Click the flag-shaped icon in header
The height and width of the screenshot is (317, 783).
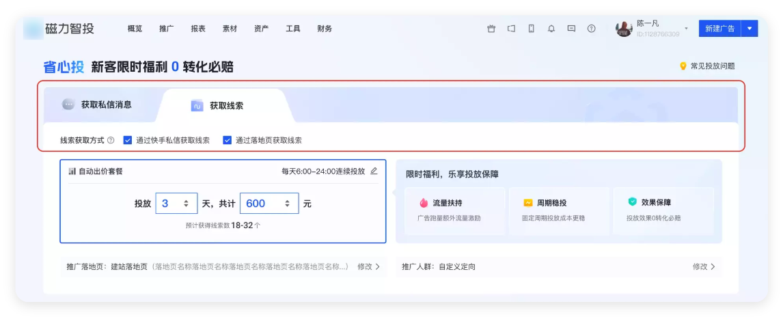(511, 29)
